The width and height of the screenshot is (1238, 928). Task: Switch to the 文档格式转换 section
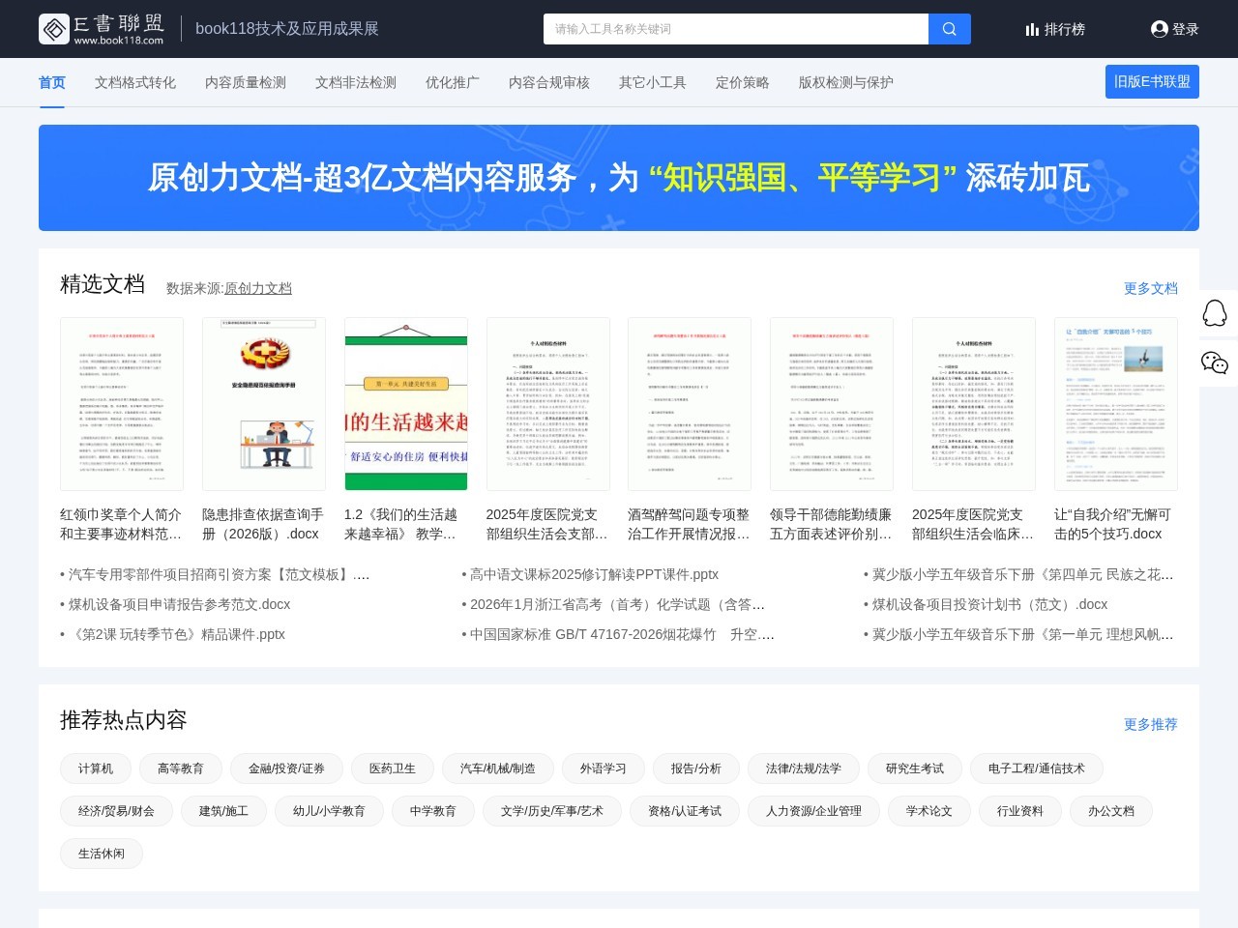click(x=133, y=82)
